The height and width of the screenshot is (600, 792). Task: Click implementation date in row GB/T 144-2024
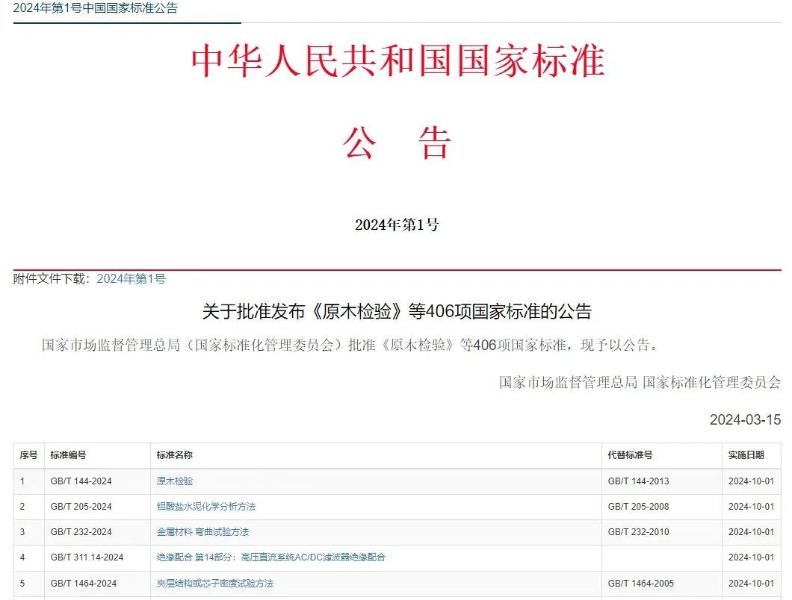pyautogui.click(x=751, y=481)
